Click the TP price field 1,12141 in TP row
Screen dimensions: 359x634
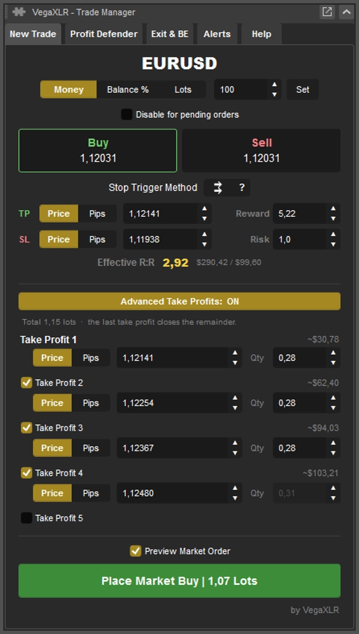[160, 214]
